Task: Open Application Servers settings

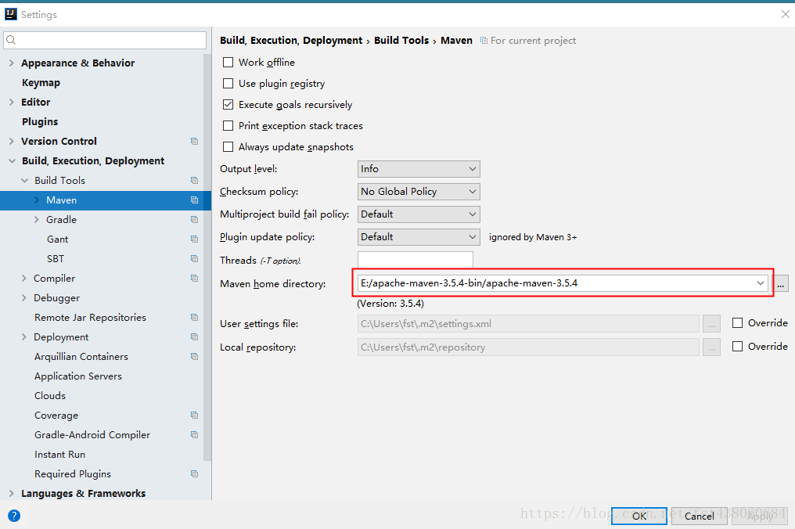Action: (x=78, y=376)
